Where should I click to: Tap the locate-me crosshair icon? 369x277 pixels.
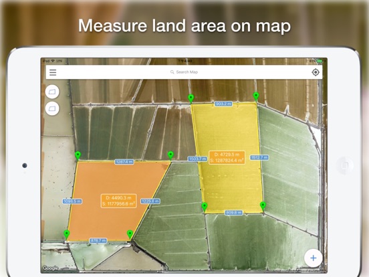(316, 72)
